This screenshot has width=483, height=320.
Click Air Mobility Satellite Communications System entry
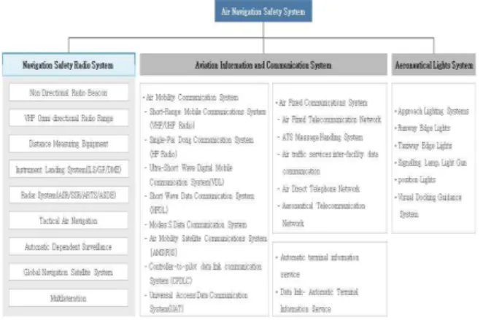pyautogui.click(x=206, y=245)
